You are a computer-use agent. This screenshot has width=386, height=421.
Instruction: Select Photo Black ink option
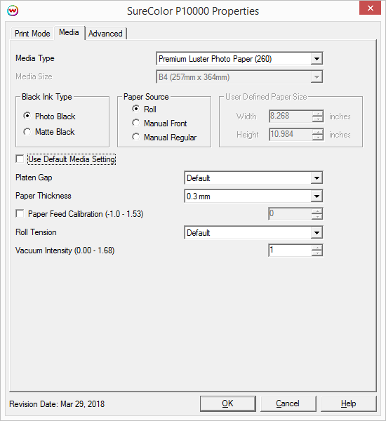pos(27,116)
